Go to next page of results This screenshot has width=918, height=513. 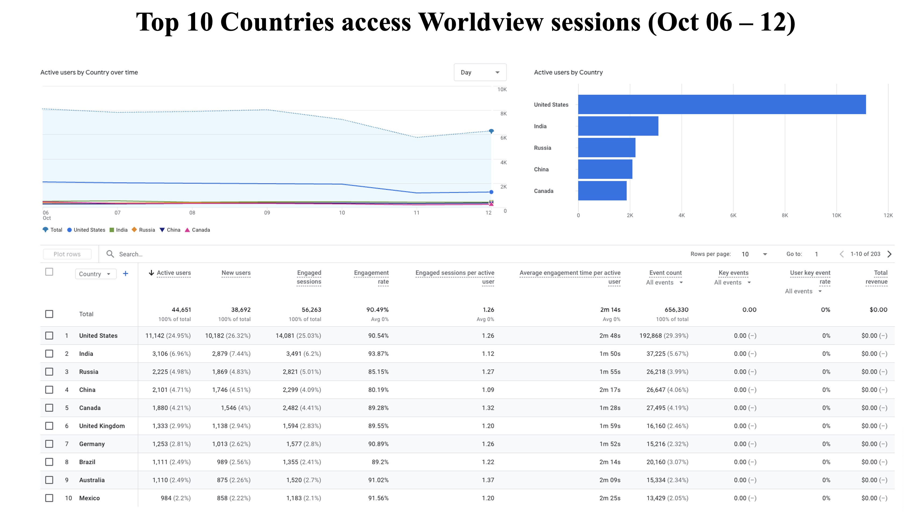coord(890,254)
